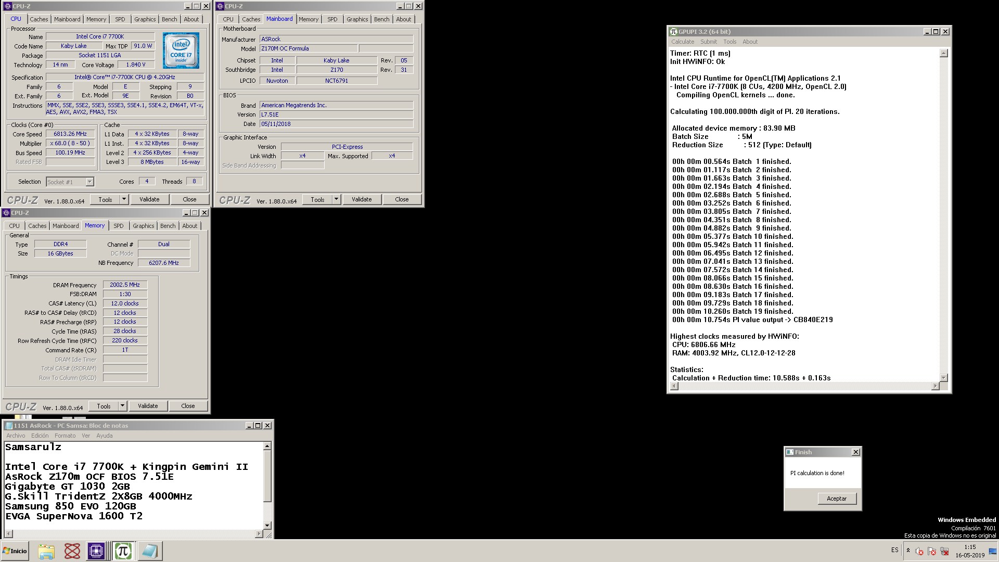Open the SPD tab in CPU-Z Memory window

pyautogui.click(x=119, y=226)
